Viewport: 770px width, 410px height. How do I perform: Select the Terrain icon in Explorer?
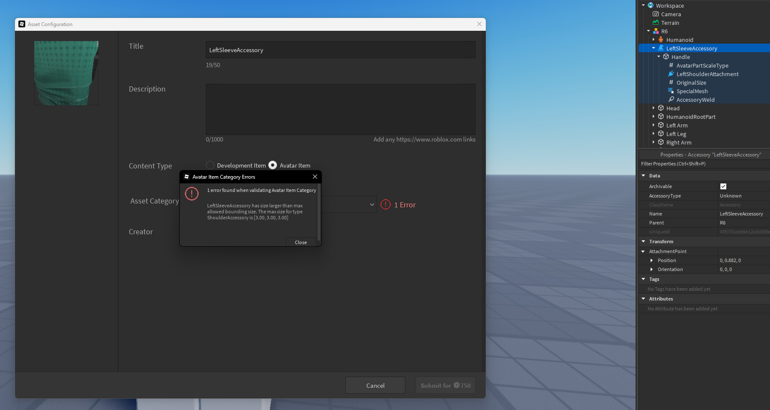pyautogui.click(x=656, y=23)
